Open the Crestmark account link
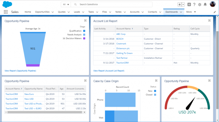The image size is (219, 122). [121, 44]
